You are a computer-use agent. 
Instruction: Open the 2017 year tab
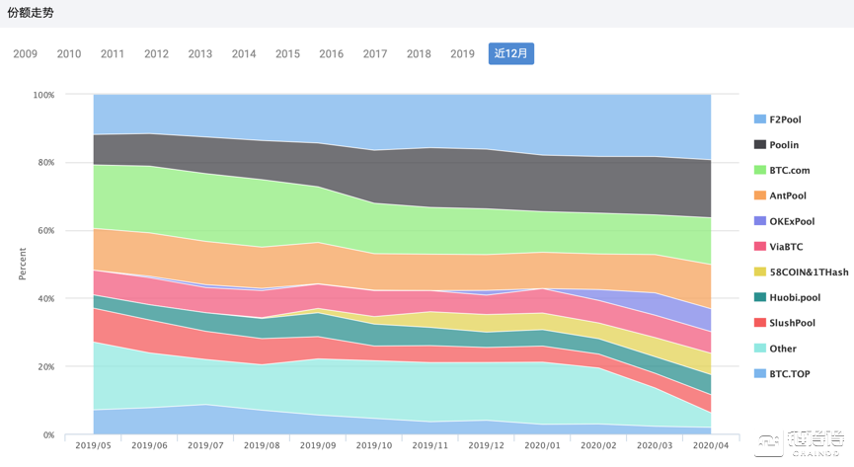pyautogui.click(x=375, y=54)
